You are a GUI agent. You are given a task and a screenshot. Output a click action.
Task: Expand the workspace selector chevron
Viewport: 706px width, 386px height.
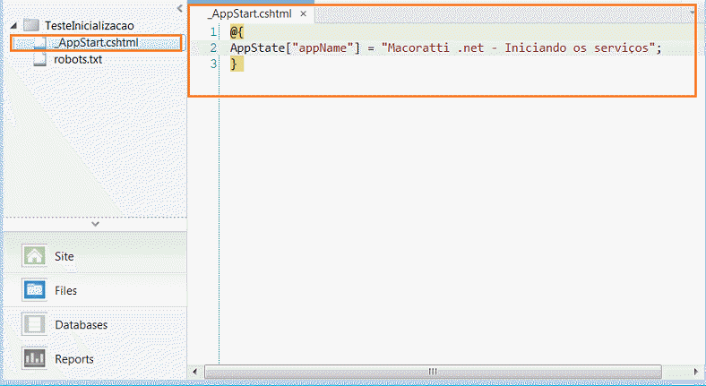pyautogui.click(x=95, y=224)
